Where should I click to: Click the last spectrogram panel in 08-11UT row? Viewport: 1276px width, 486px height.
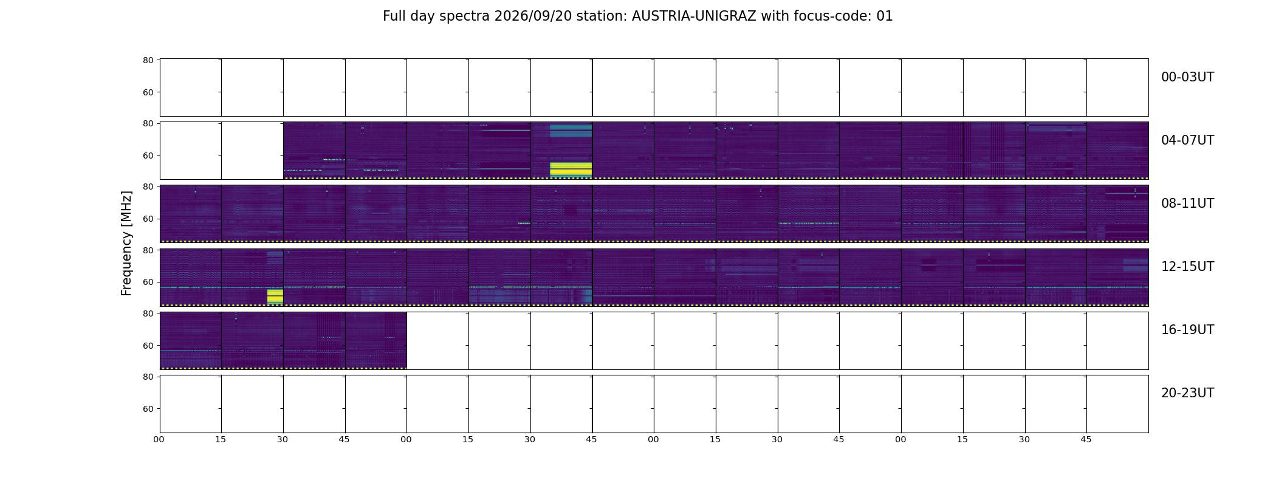[1117, 214]
